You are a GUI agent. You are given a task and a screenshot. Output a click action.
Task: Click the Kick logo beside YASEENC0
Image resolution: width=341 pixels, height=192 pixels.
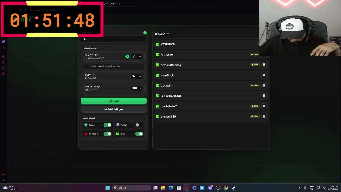click(157, 44)
